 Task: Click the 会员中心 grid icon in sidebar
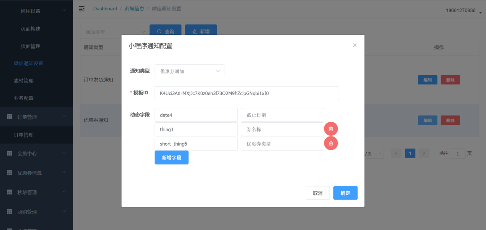pyautogui.click(x=10, y=153)
